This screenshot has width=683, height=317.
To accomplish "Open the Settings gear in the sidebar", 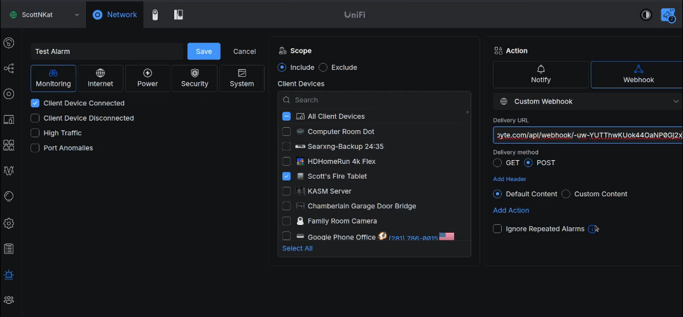I will 9,223.
